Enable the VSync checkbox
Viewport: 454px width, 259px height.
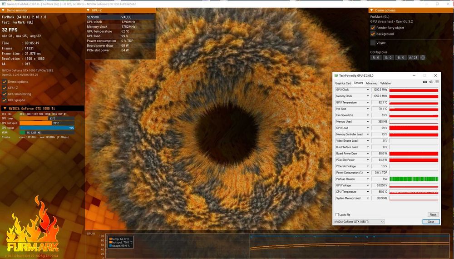373,43
